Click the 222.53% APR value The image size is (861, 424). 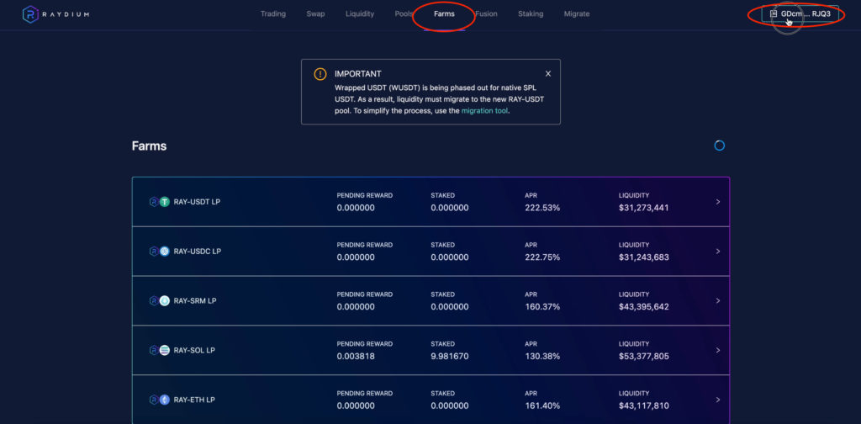(542, 208)
